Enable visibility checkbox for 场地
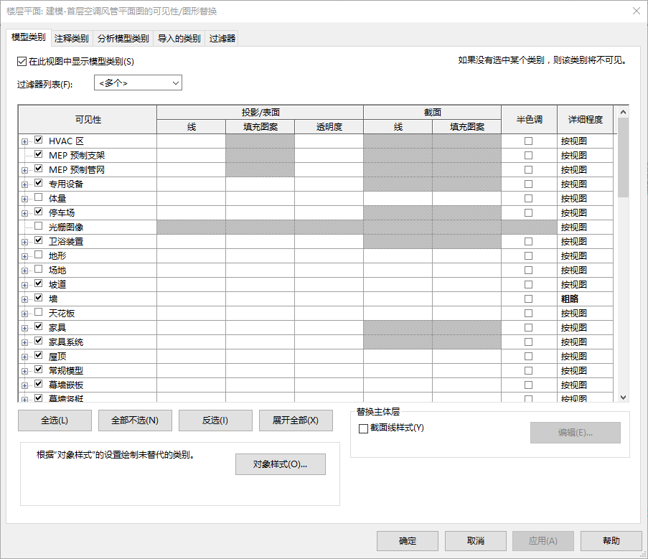Screen dimensions: 648x559 click(39, 269)
